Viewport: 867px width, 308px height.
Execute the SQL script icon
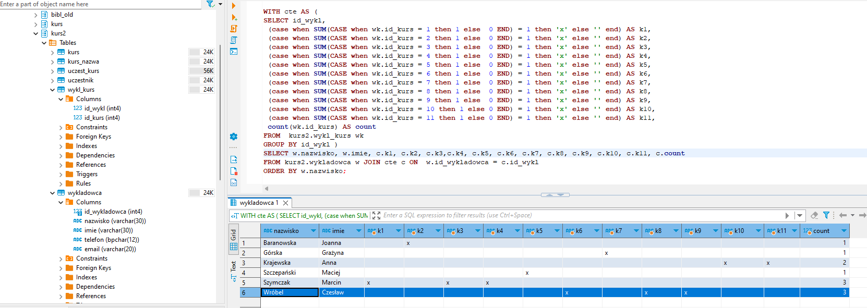[x=234, y=29]
